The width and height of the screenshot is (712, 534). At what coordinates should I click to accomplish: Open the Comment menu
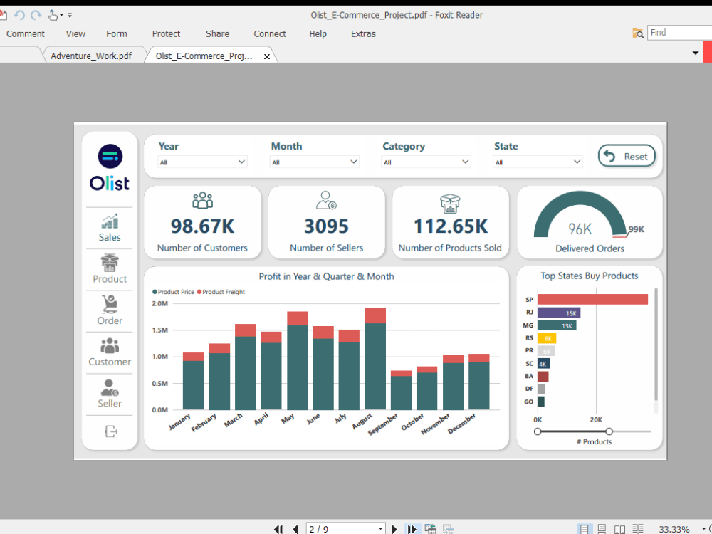pyautogui.click(x=26, y=33)
